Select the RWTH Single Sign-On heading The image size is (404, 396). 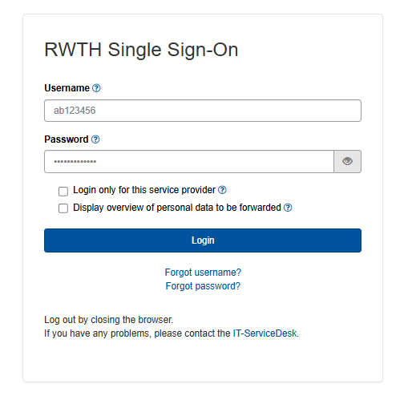[141, 50]
